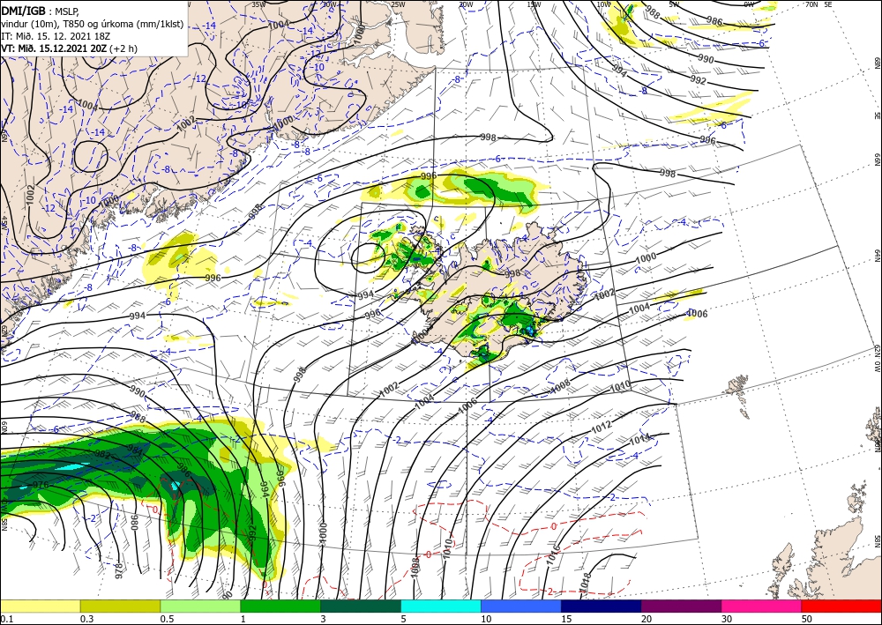882x625 pixels.
Task: Click the '70N' latitude label
Action: pyautogui.click(x=811, y=4)
